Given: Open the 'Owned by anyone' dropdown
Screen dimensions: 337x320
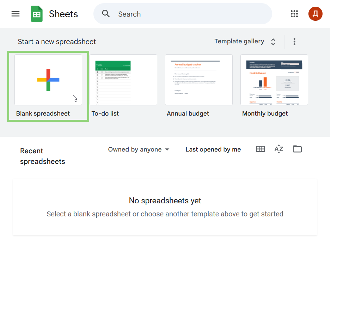Looking at the screenshot, I should pyautogui.click(x=139, y=149).
